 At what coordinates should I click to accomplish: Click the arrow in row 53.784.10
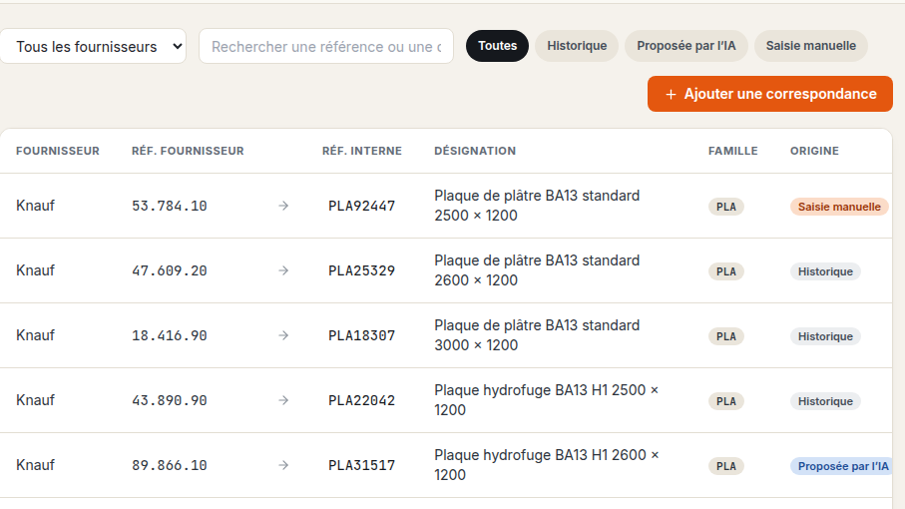(283, 206)
